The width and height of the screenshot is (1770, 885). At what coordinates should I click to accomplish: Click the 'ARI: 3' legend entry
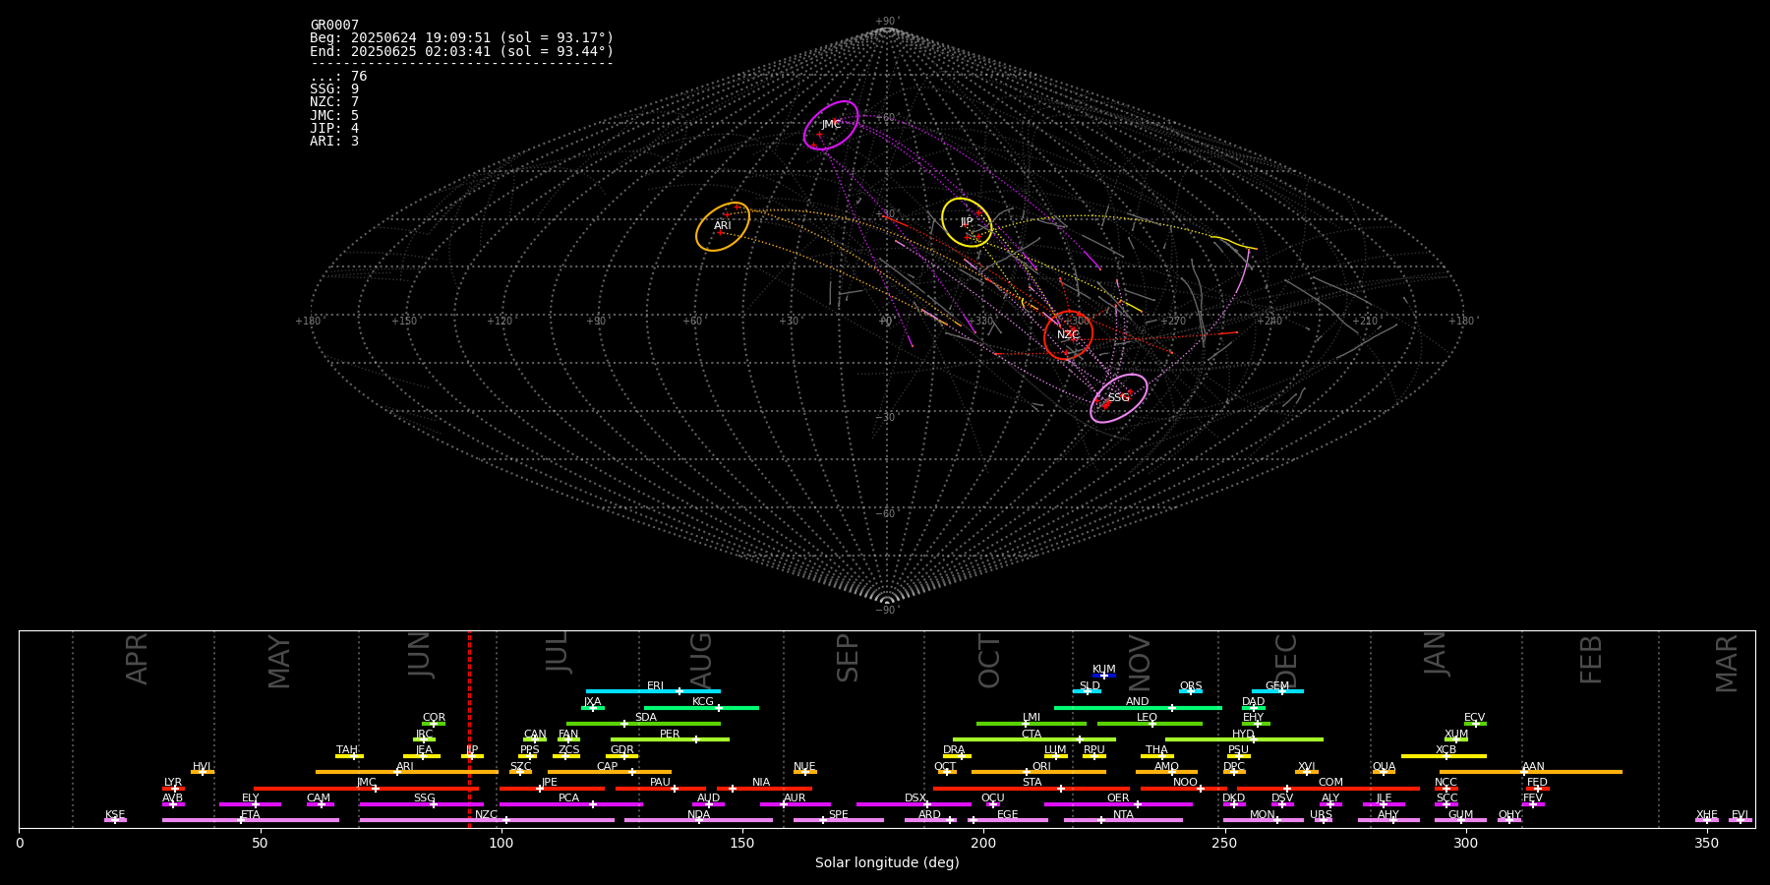coord(334,141)
